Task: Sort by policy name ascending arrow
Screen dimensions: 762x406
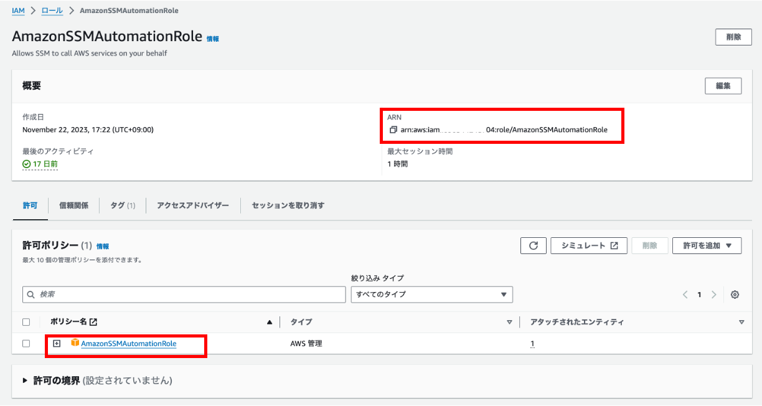Action: point(270,322)
